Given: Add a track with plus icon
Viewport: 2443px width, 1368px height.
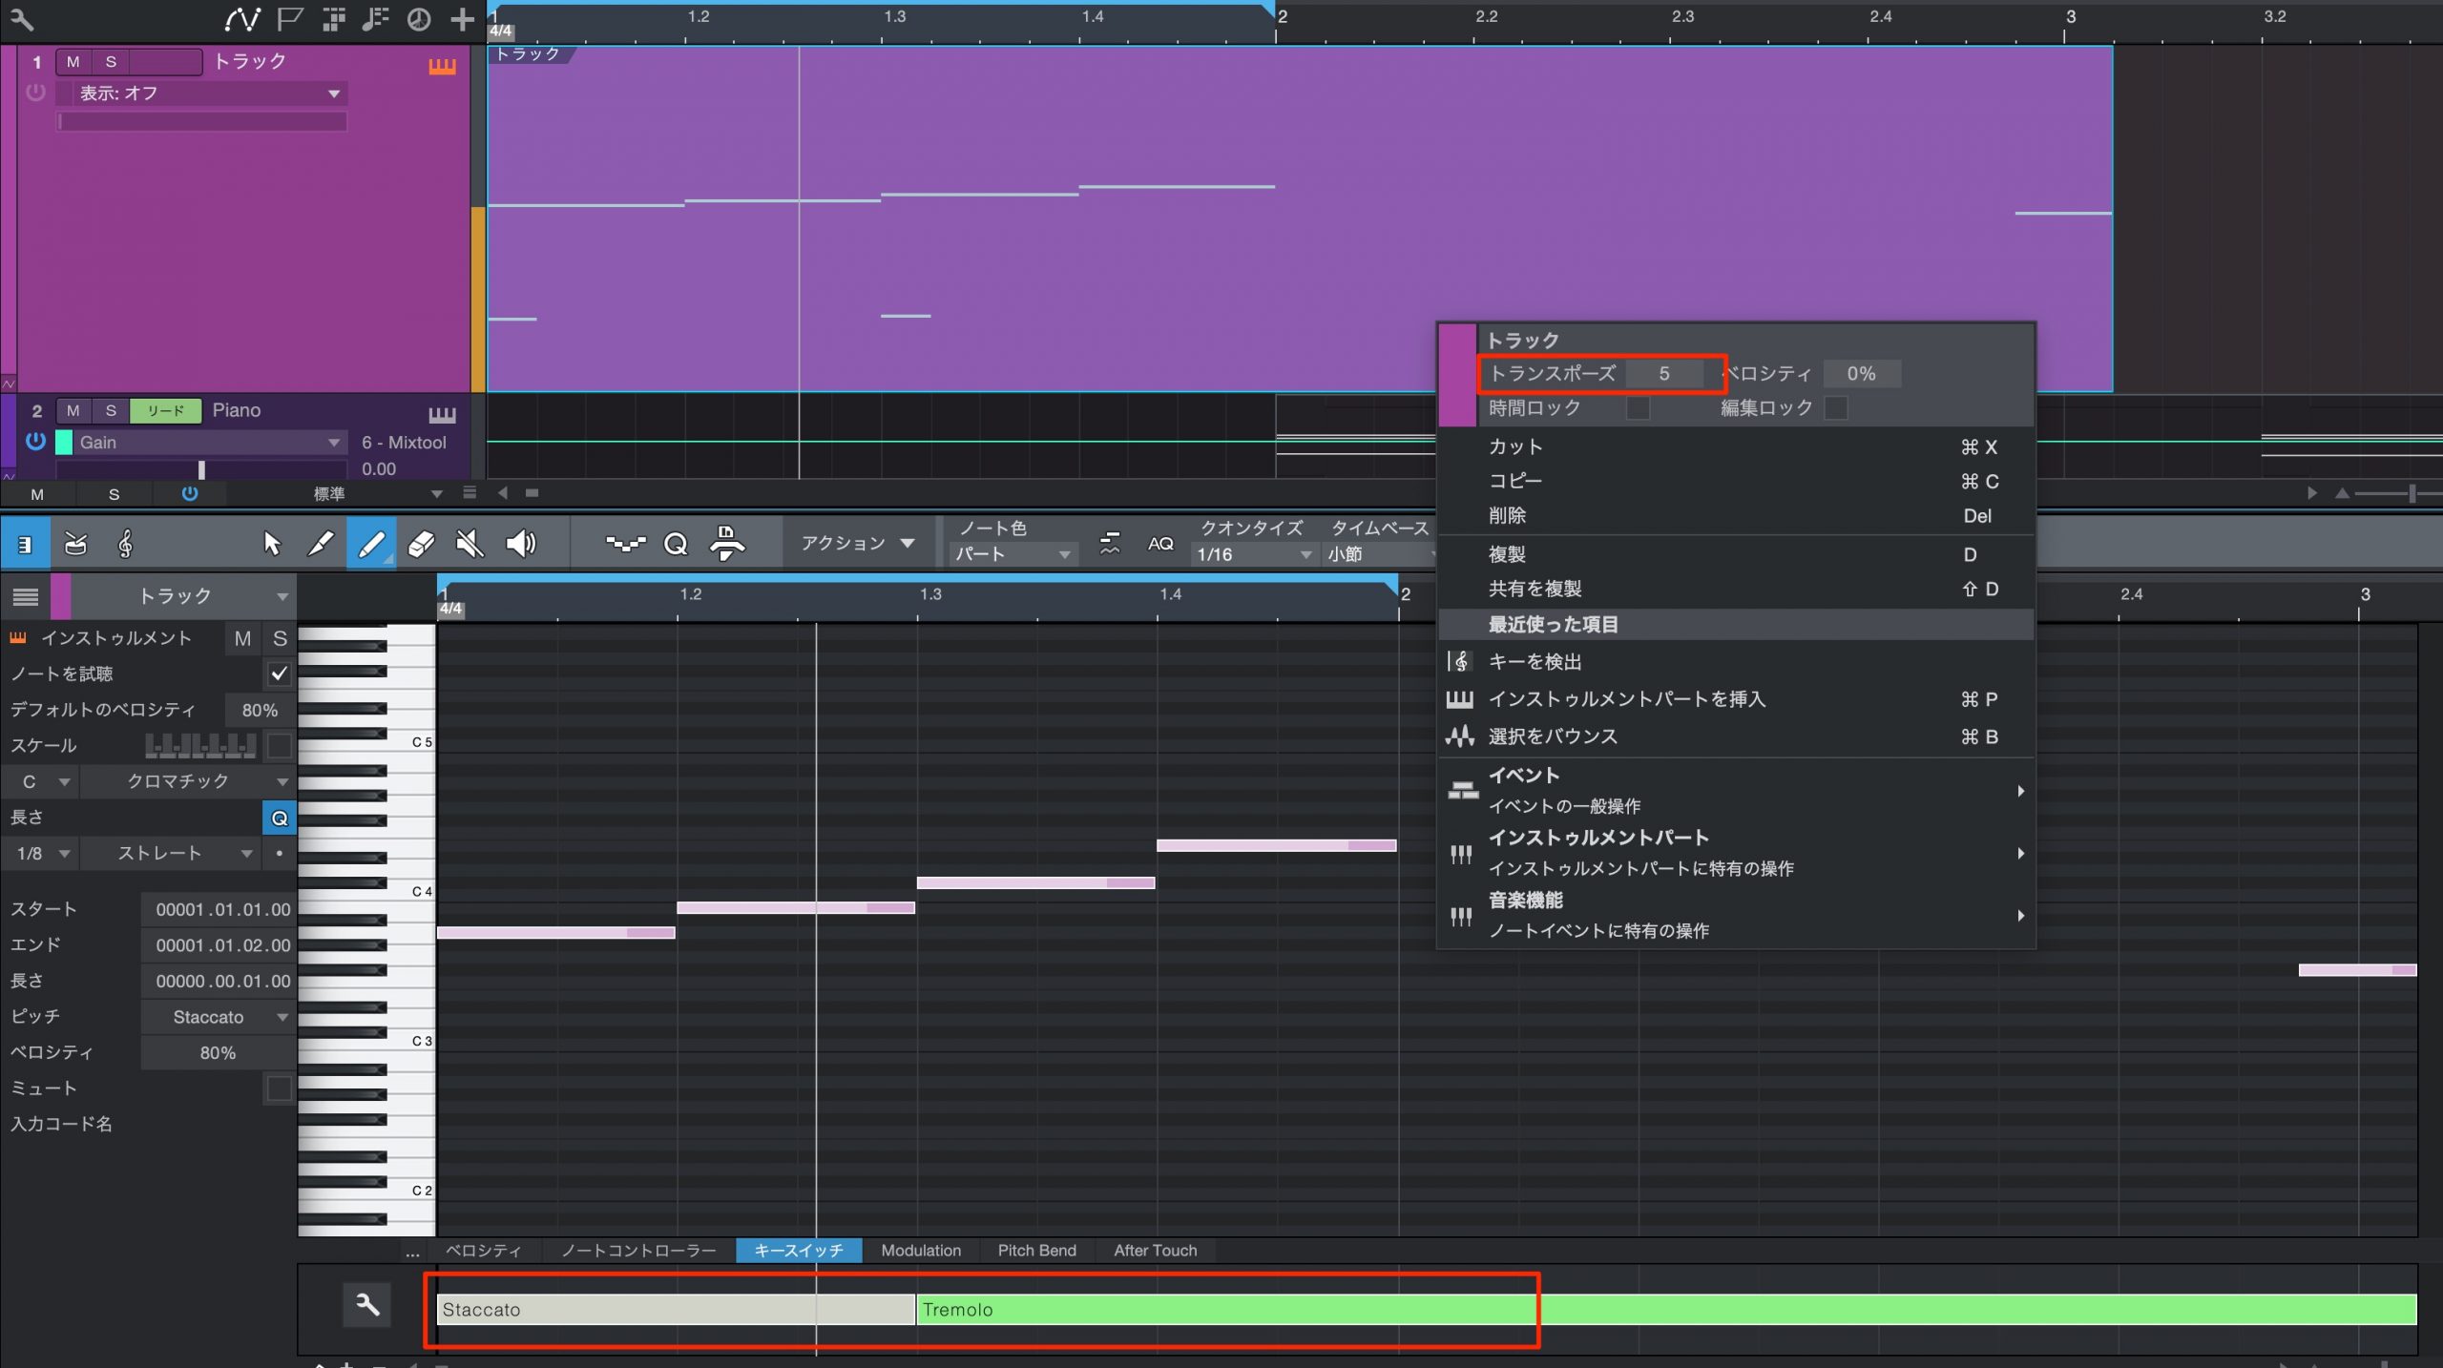Looking at the screenshot, I should click(462, 19).
